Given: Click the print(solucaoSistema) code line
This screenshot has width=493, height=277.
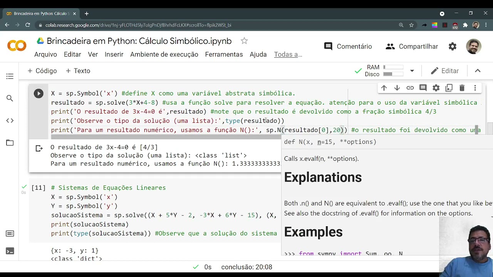Looking at the screenshot, I should (90, 224).
